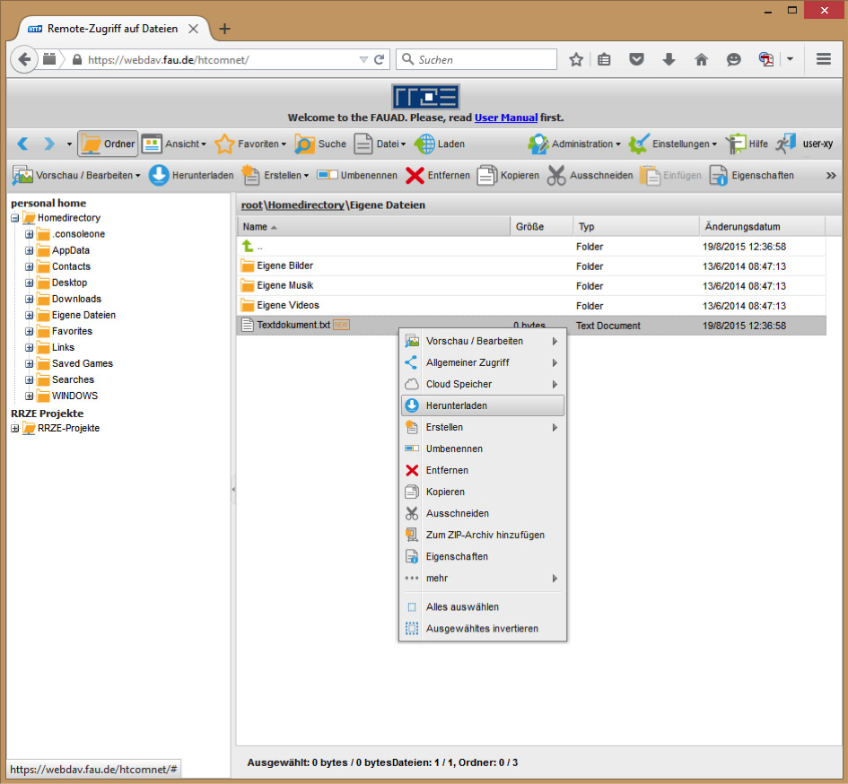Click the Homedirectory breadcrumb link
The image size is (848, 784).
pyautogui.click(x=305, y=205)
